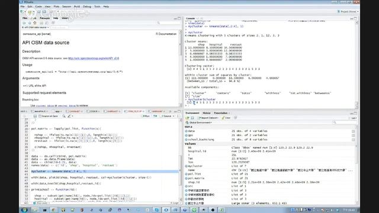Click the Environment search field
This screenshot has height=213, width=379.
coord(345,122)
